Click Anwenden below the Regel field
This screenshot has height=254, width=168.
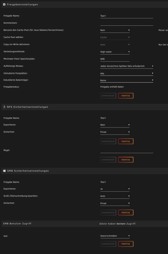(x=108, y=160)
